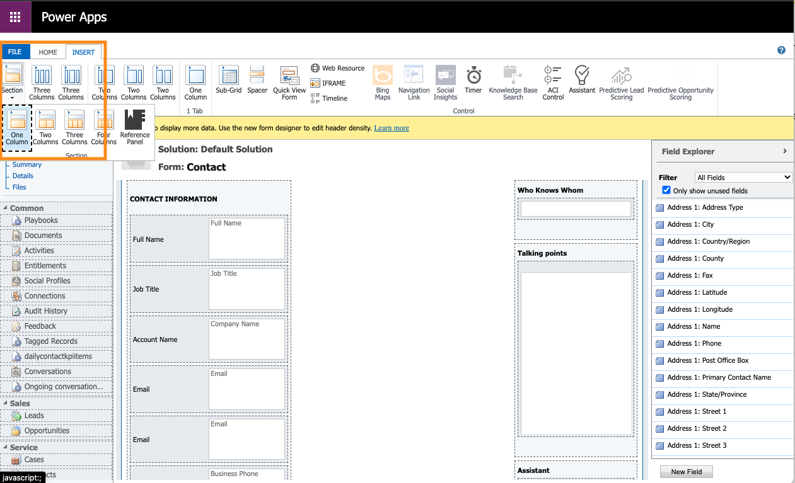This screenshot has width=795, height=483.
Task: Select 'Address 1: City' field
Action: tap(722, 224)
